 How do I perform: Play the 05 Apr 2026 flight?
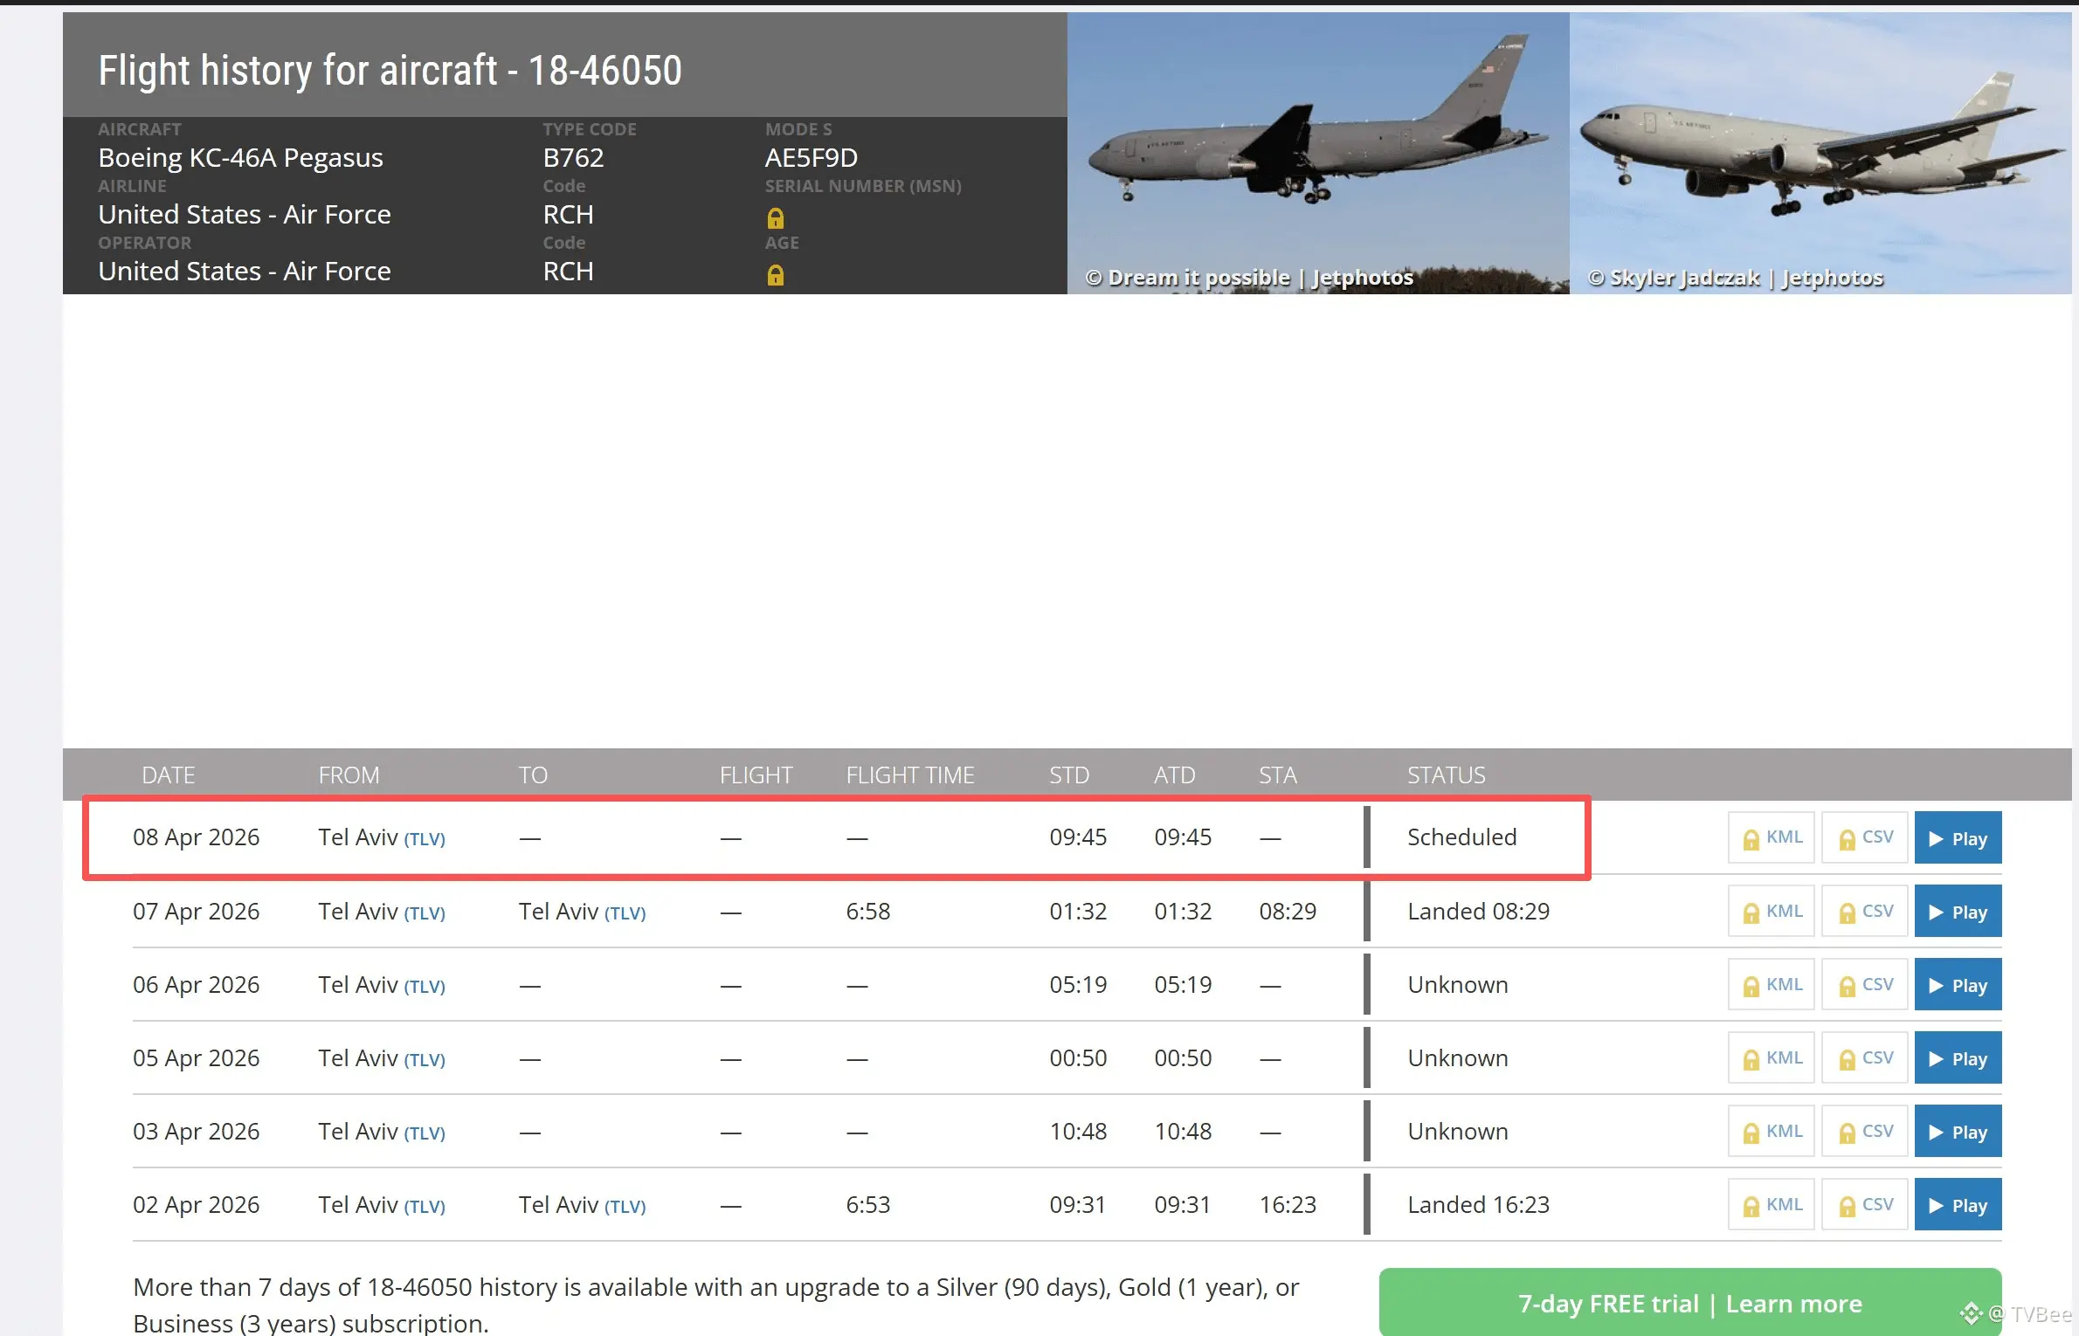click(1958, 1058)
